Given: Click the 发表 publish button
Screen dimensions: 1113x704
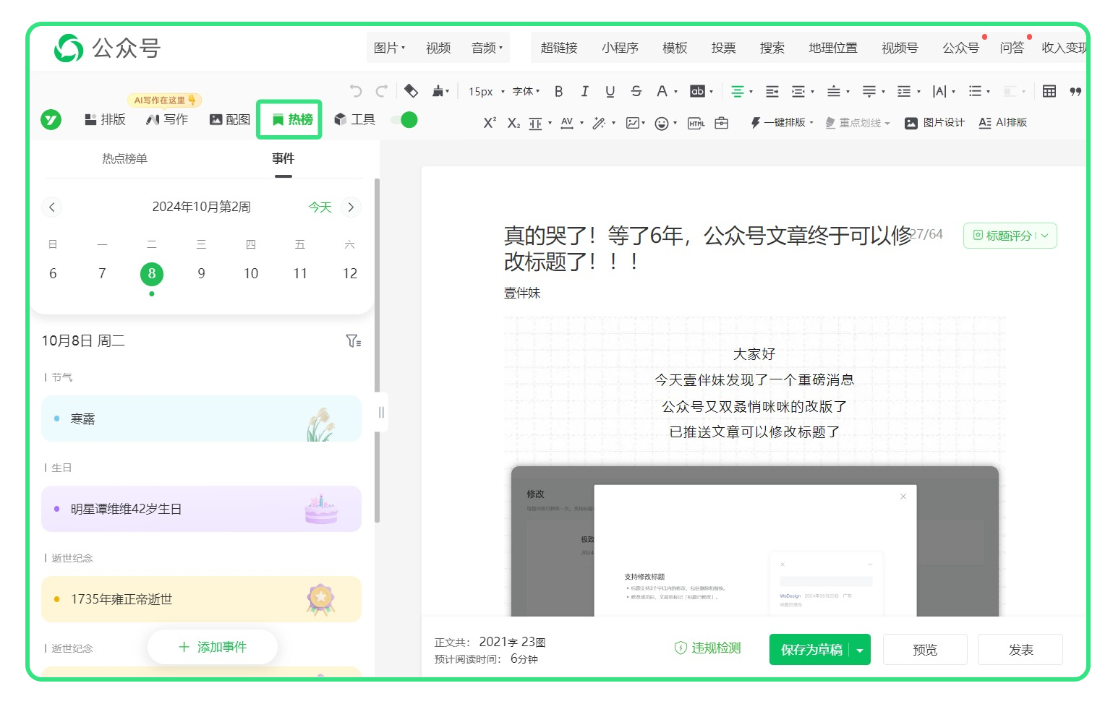Looking at the screenshot, I should [x=1020, y=651].
